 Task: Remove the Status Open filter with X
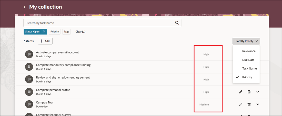point(44,31)
